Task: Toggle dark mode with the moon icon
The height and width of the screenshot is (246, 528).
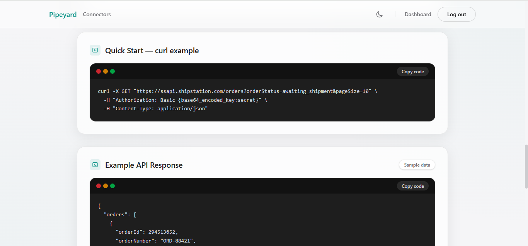Action: 380,14
